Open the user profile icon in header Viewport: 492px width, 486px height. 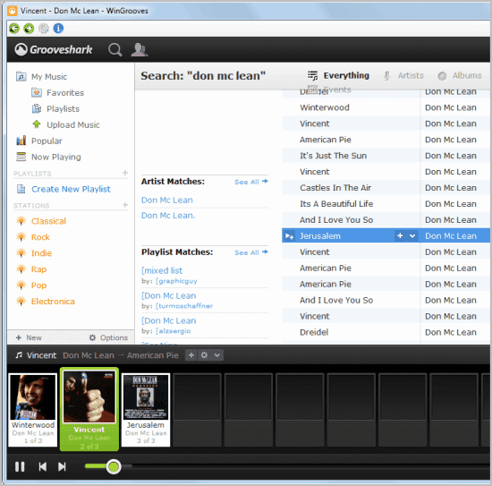point(139,49)
